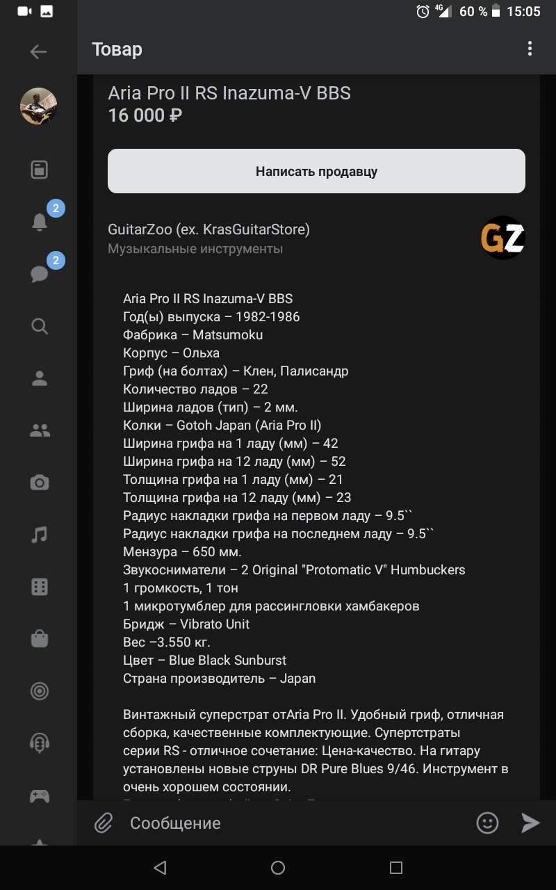
Task: Open the market shopping bag icon
Action: pos(40,638)
